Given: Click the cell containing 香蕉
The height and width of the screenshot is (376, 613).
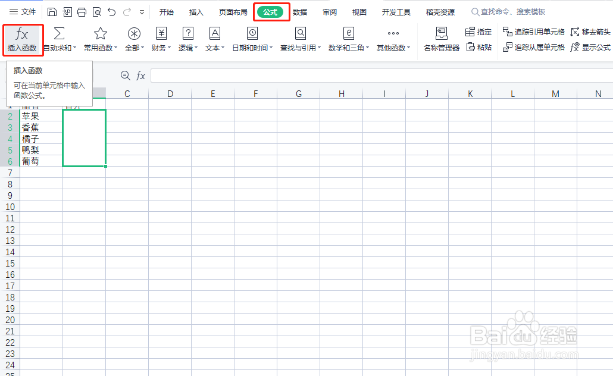Looking at the screenshot, I should pos(41,127).
